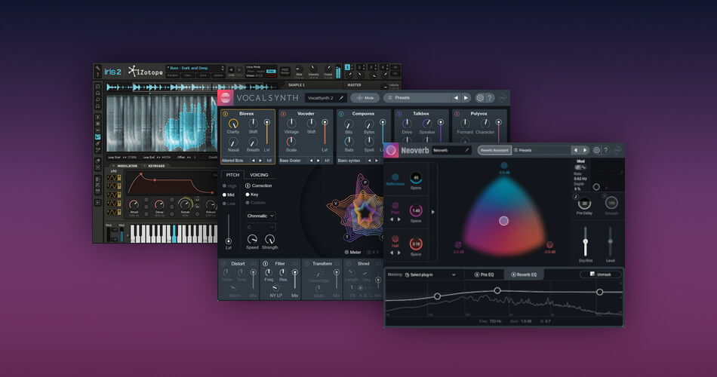
Task: Select highlighted brush selection tool in Iris 2
Action: pos(98,136)
